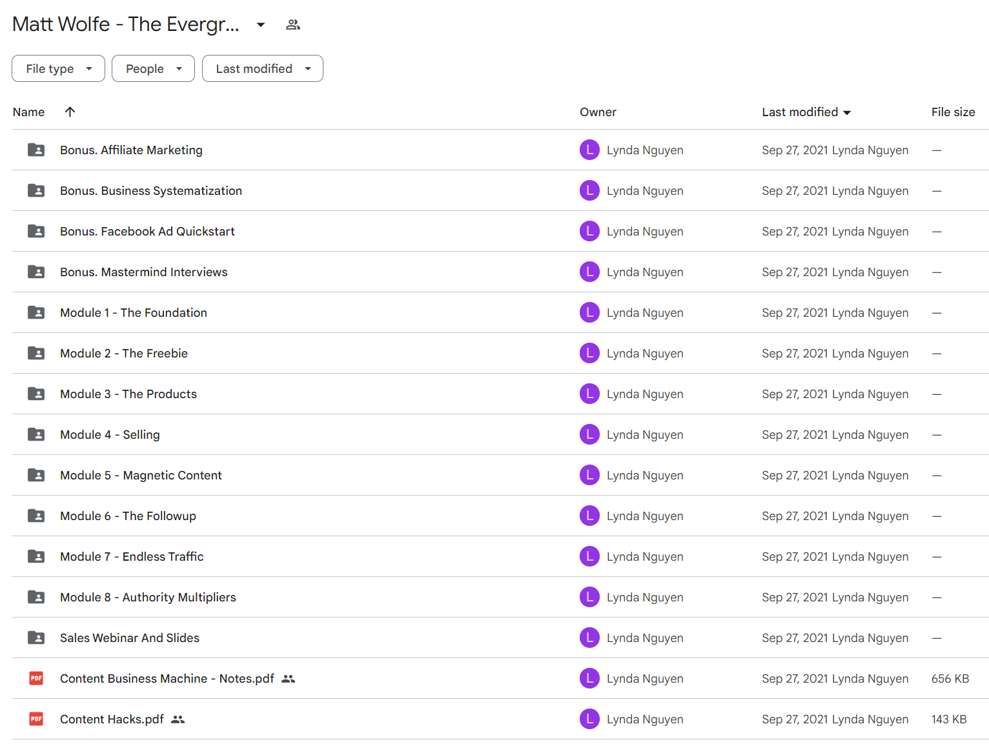
Task: Click the Module 1 folder icon
Action: click(x=36, y=312)
